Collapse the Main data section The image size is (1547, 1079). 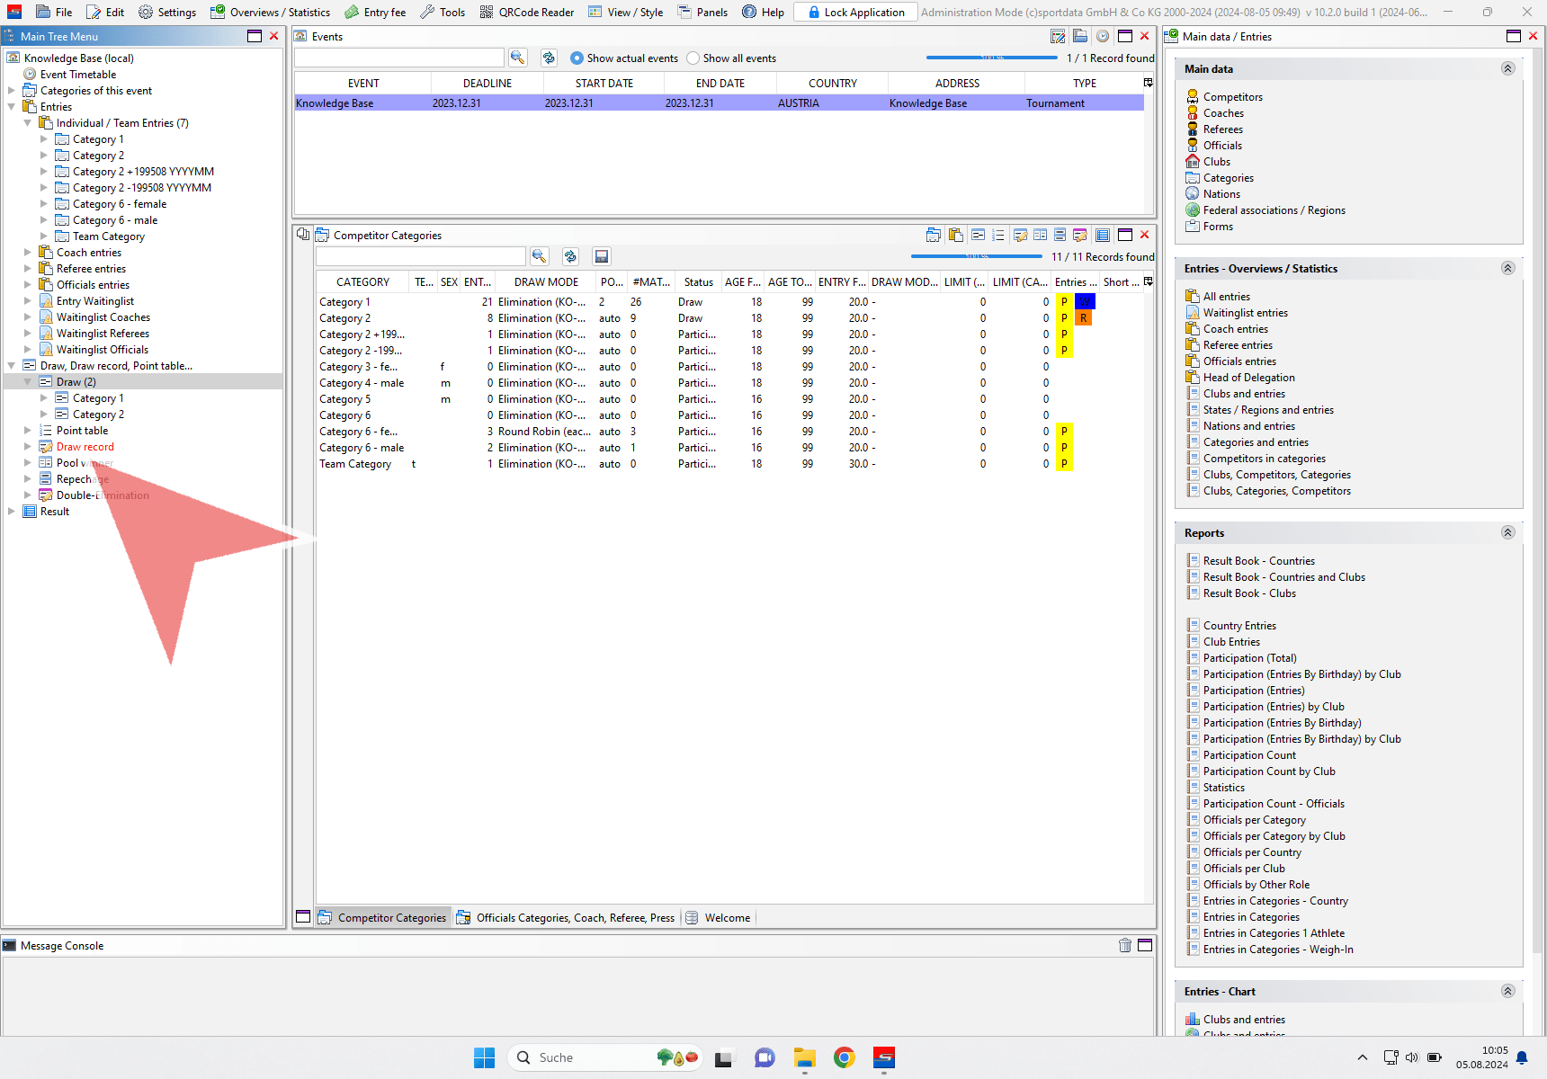point(1508,68)
